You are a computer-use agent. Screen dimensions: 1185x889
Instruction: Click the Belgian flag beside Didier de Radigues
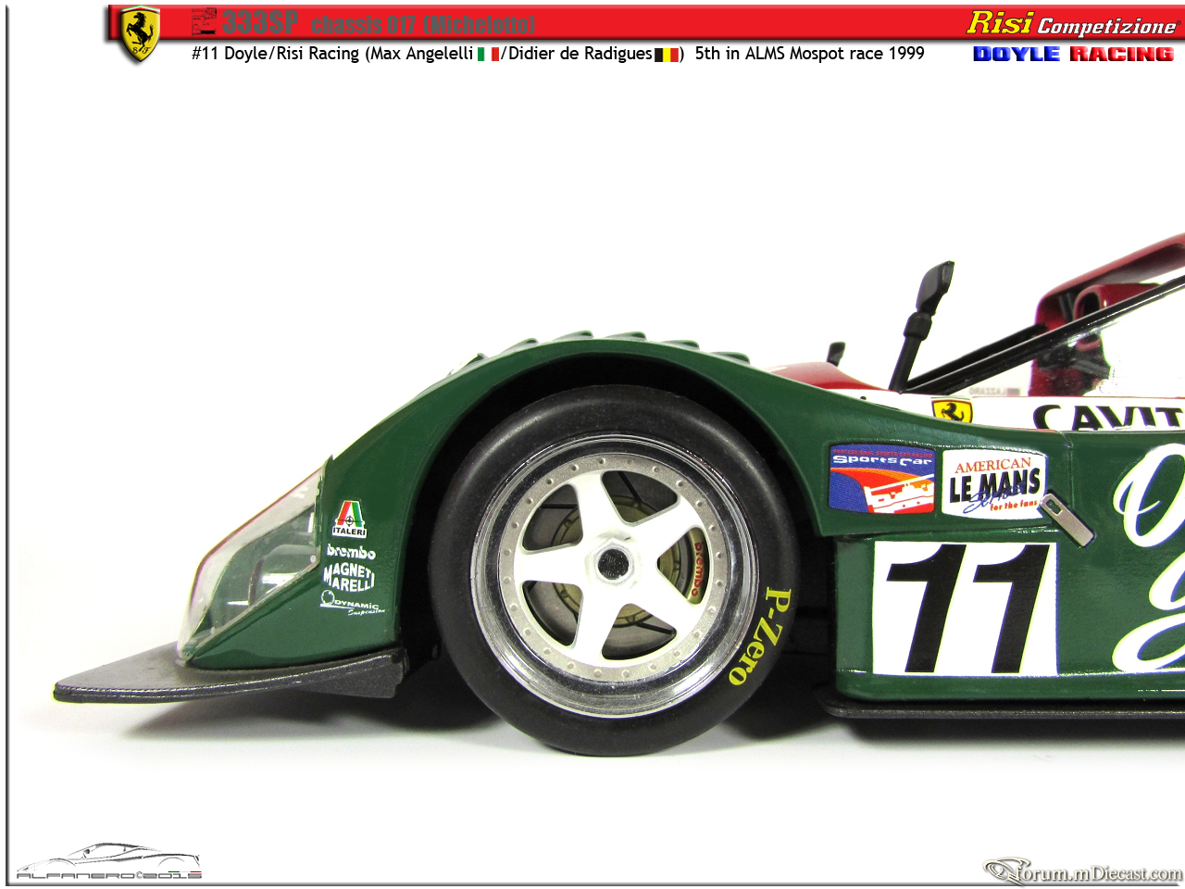click(667, 55)
